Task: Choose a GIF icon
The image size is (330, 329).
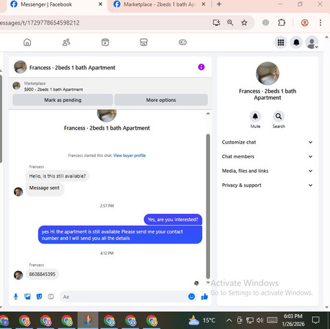Action: 51,297
